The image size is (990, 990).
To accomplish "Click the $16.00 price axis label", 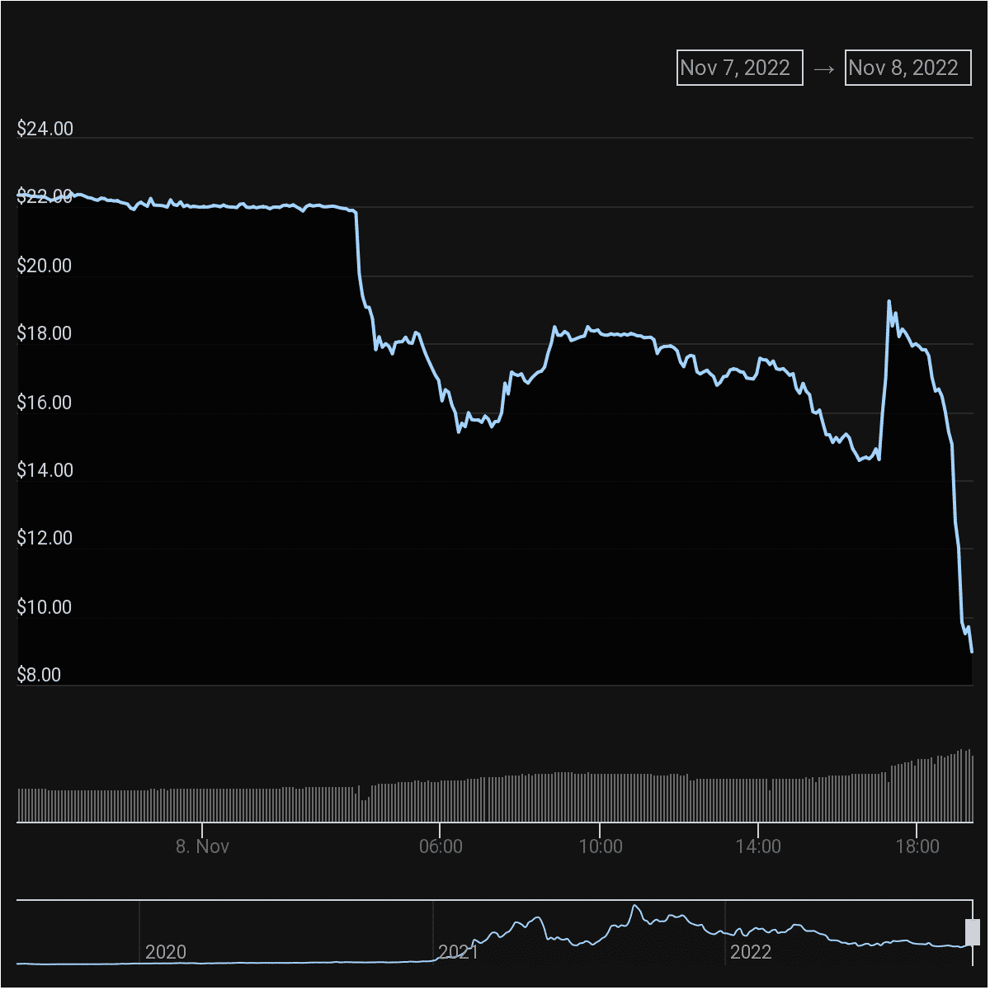I will pos(45,403).
